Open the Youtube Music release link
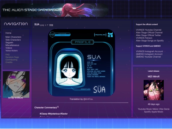The height and width of the screenshot is (129, 172). pyautogui.click(x=145, y=109)
